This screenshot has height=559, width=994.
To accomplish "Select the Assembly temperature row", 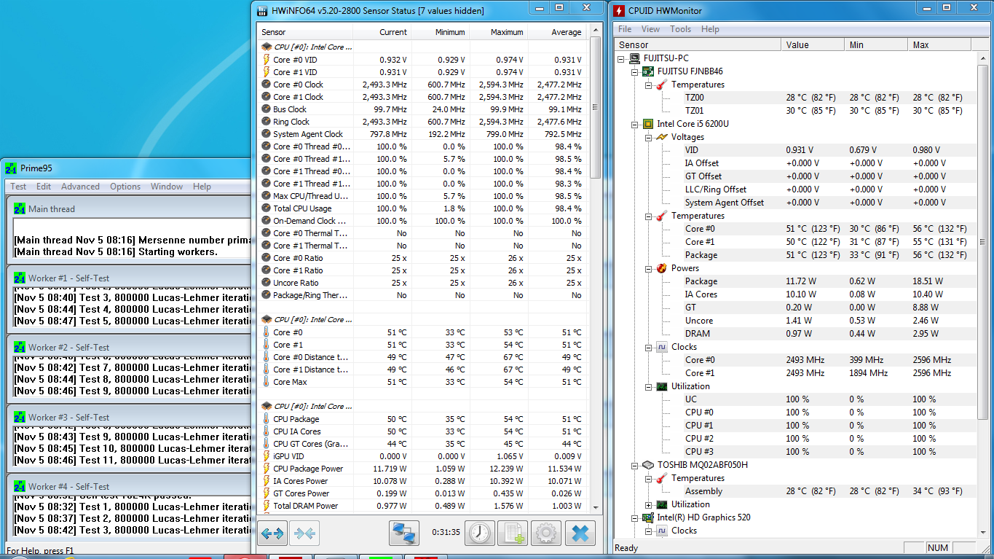I will point(796,491).
